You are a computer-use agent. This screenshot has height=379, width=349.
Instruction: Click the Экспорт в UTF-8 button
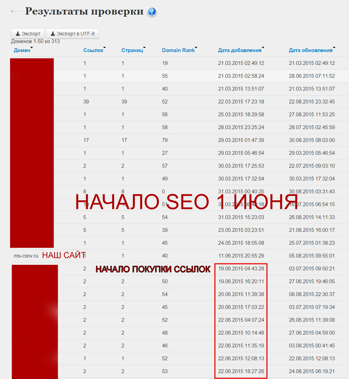tap(73, 34)
